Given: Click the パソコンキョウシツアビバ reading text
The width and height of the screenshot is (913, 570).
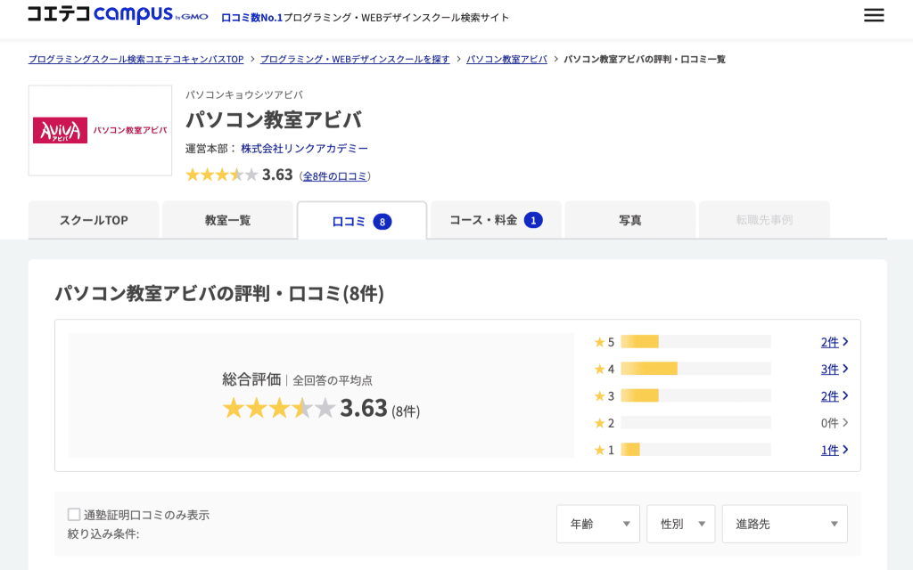Looking at the screenshot, I should [244, 94].
